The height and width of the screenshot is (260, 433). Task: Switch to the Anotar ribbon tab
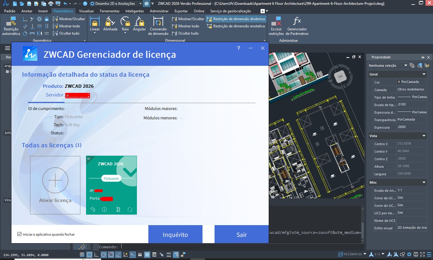click(27, 11)
